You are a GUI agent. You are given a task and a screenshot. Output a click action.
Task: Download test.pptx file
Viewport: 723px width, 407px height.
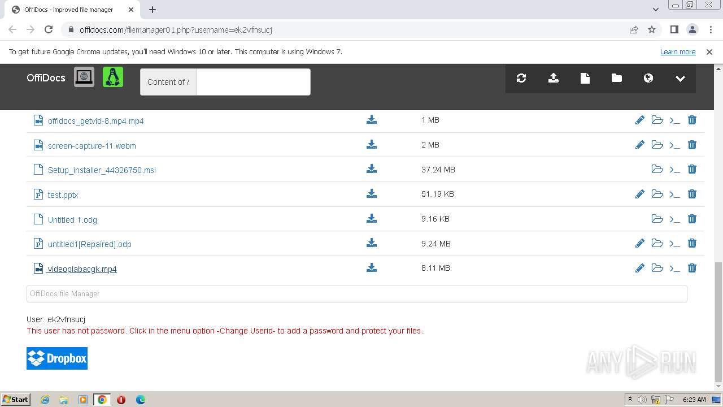372,194
